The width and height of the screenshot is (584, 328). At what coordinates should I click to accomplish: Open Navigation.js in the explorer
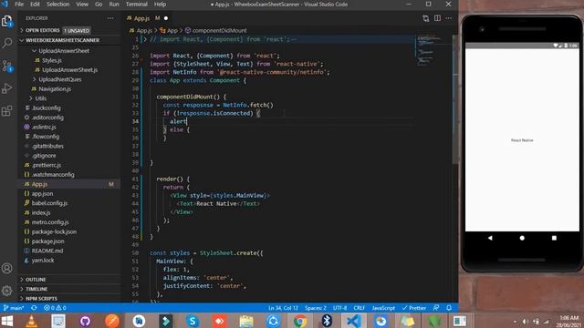coord(55,89)
